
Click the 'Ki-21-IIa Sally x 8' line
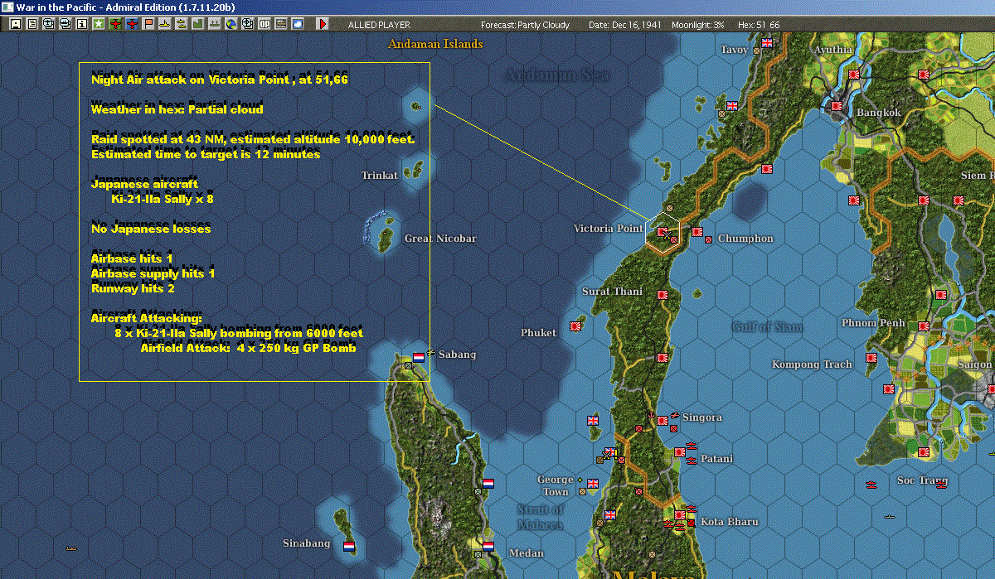[x=163, y=199]
